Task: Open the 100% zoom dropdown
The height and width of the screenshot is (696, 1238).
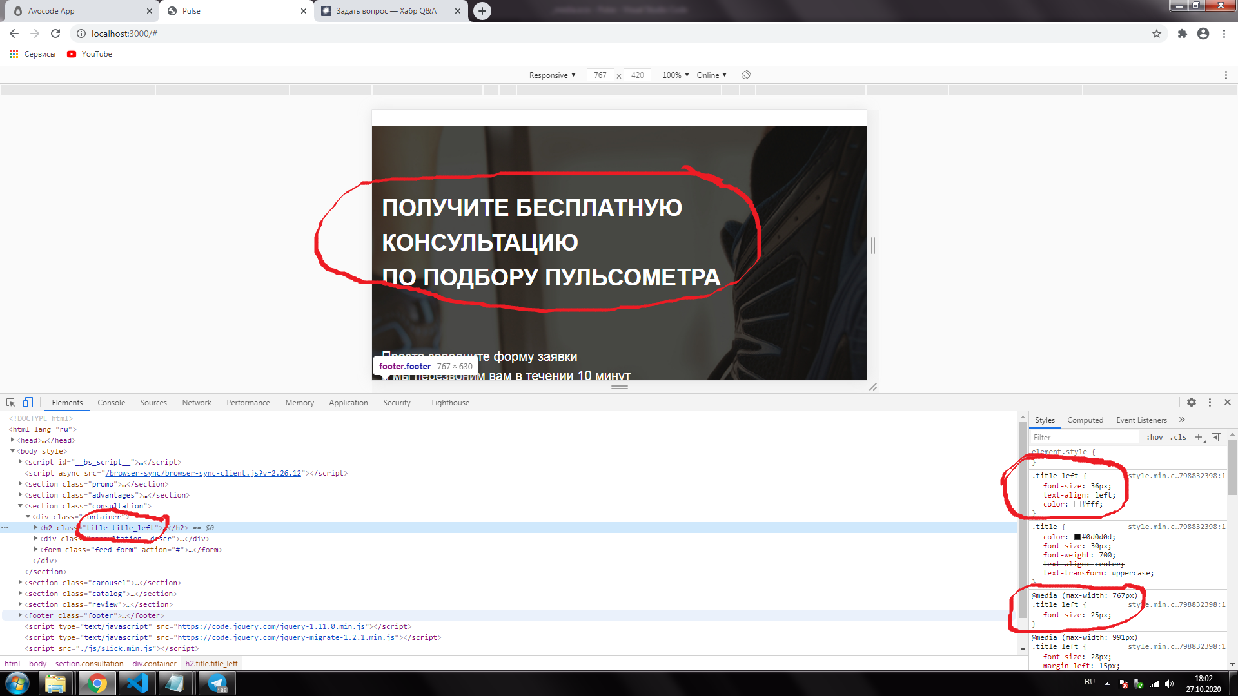Action: [x=676, y=75]
